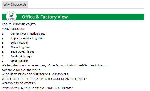Image resolution: width=150 pixels, height=91 pixels.
Task: Click the MAIN PRODUCTS label
Action: tap(13, 29)
